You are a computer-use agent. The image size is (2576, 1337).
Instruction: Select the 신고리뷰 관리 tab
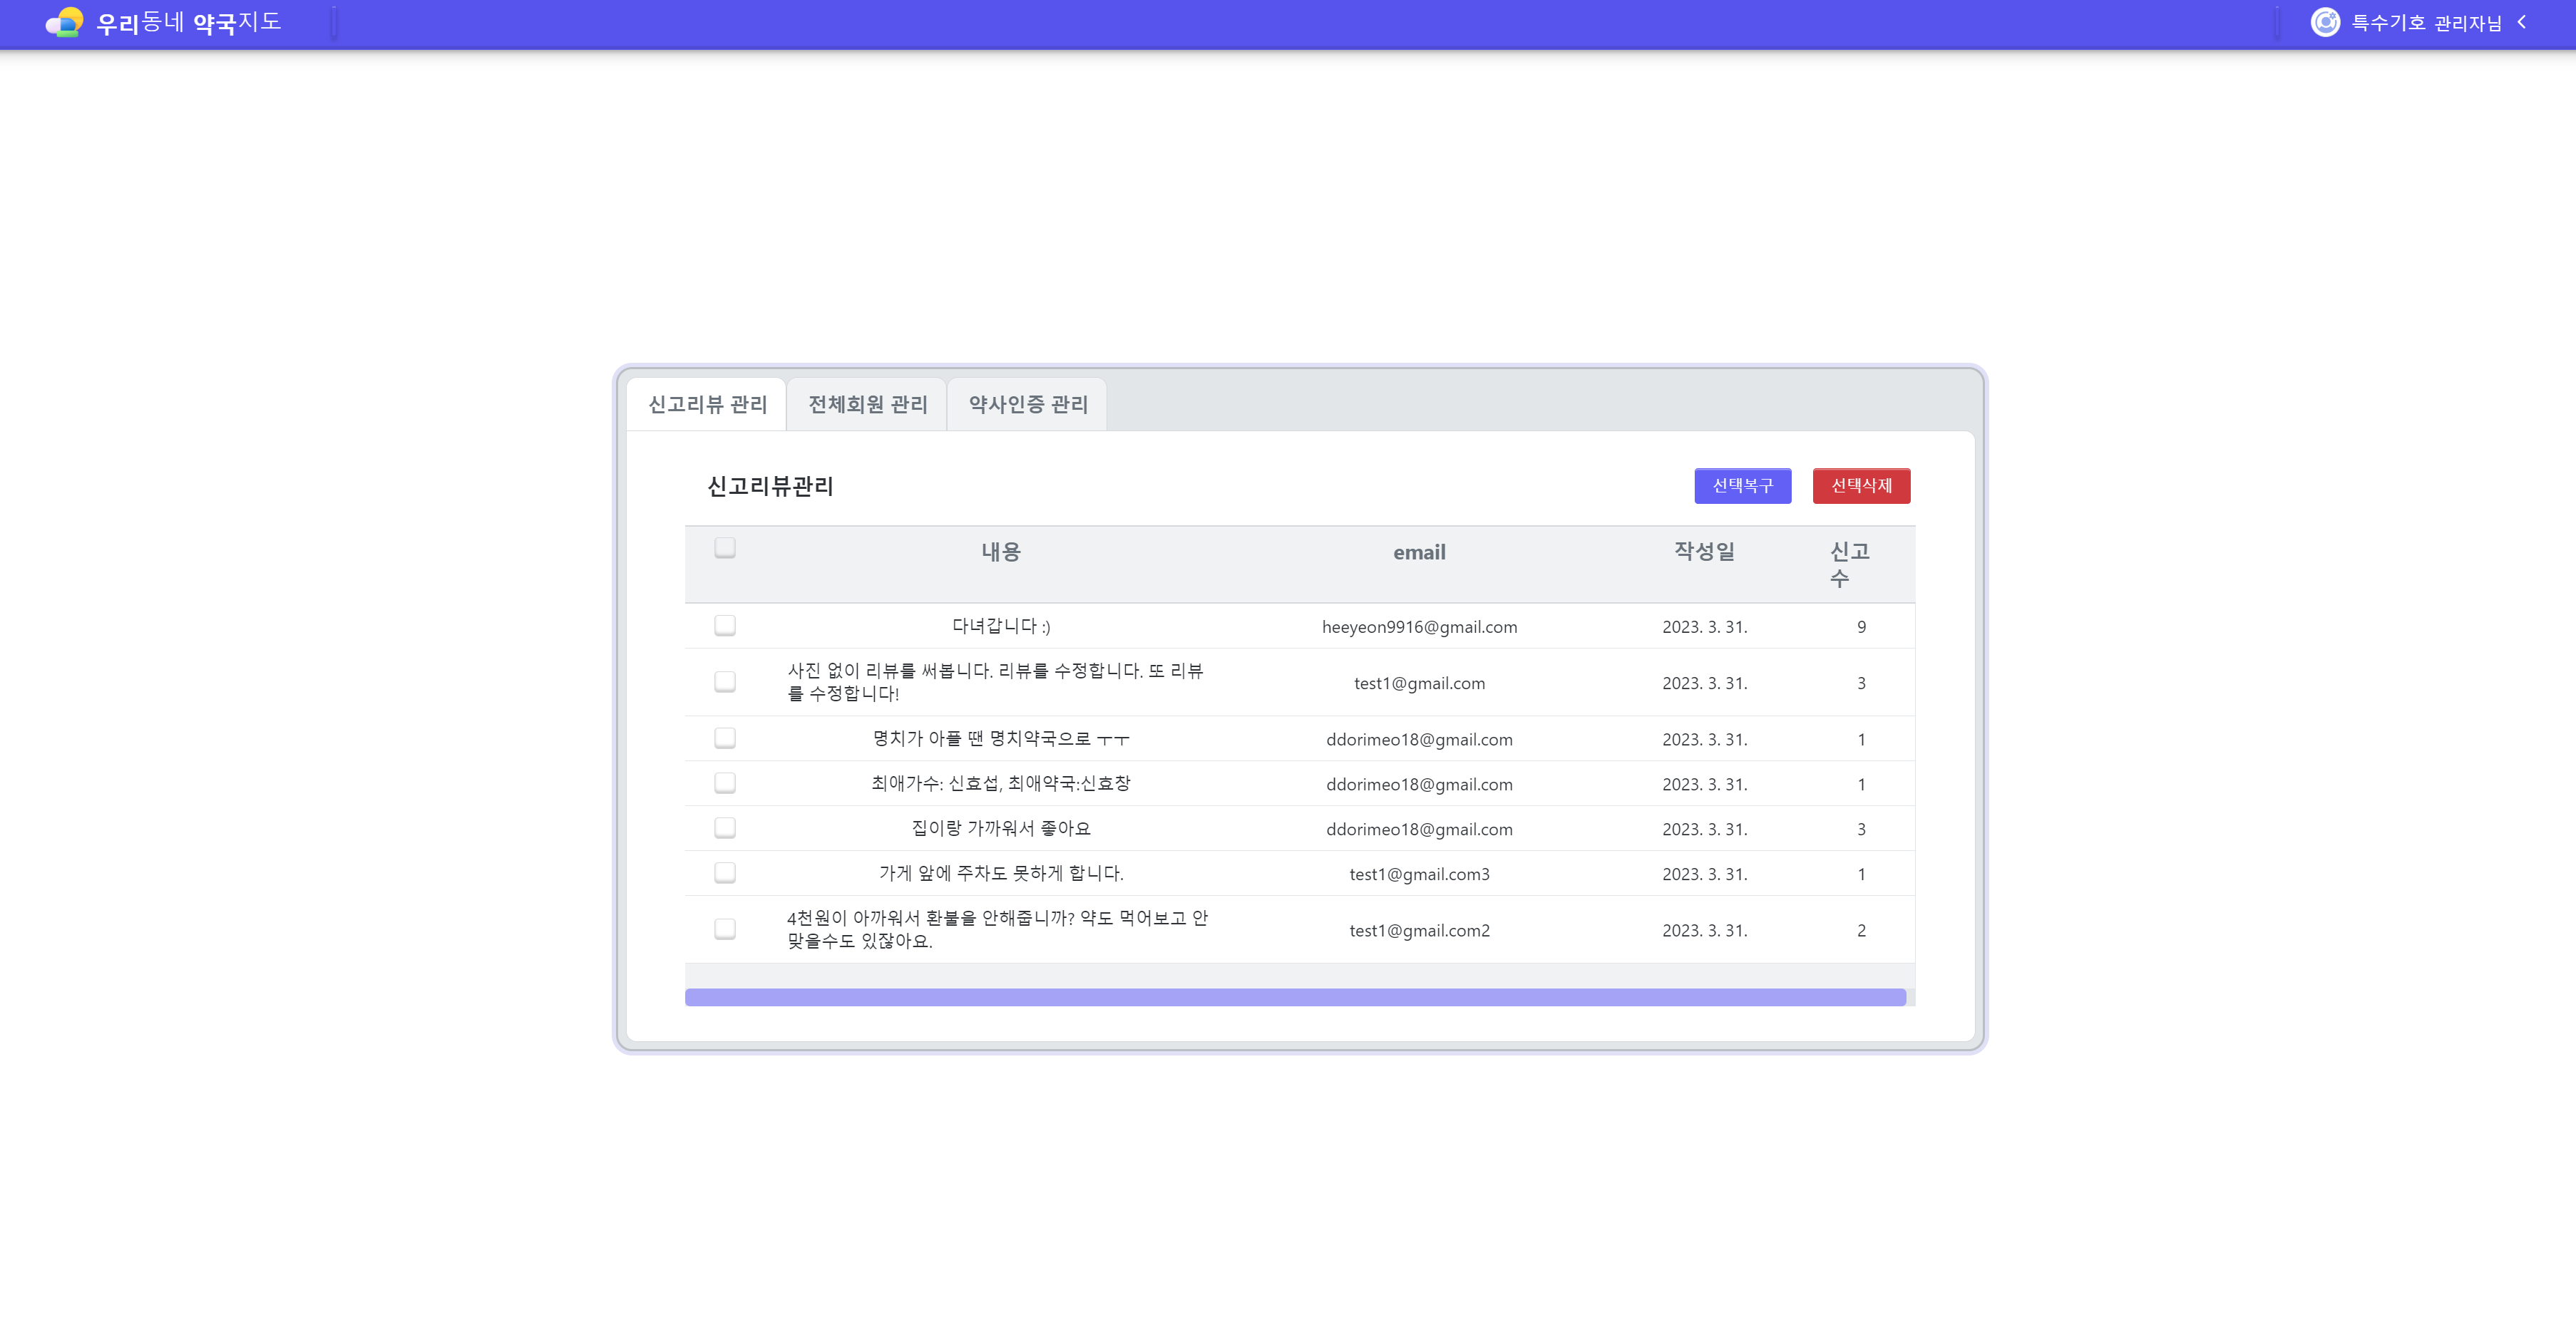pos(707,403)
